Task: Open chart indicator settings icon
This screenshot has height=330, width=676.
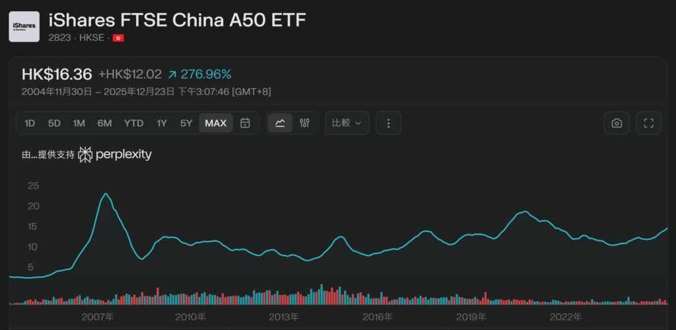Action: [x=304, y=123]
